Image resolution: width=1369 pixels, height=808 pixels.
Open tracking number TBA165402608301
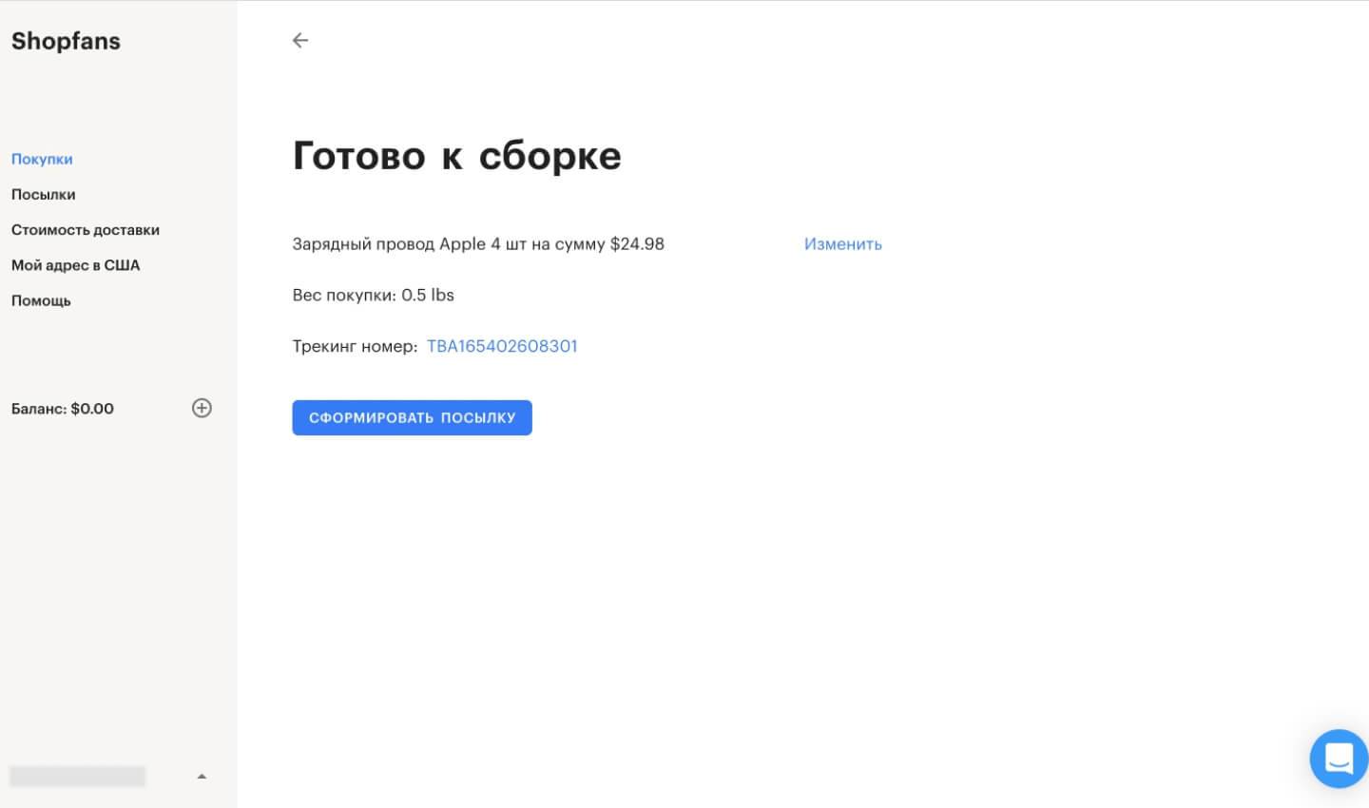coord(502,346)
